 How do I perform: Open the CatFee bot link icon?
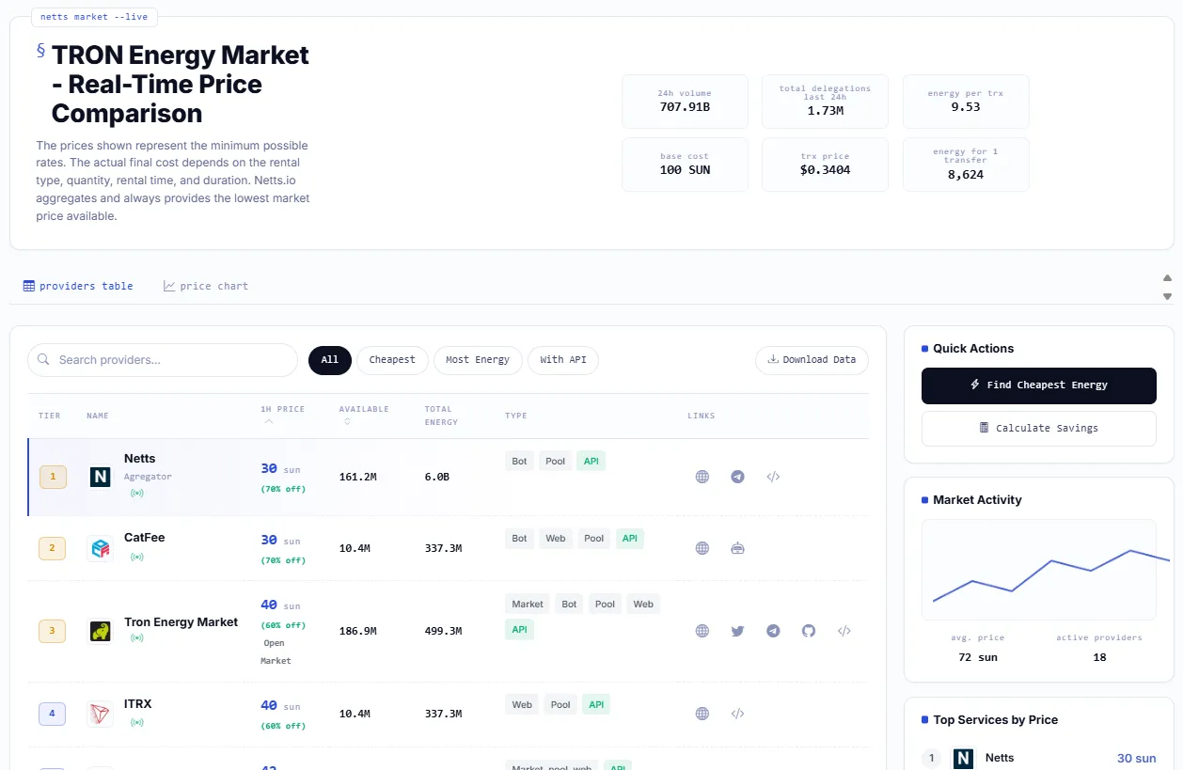click(x=737, y=548)
